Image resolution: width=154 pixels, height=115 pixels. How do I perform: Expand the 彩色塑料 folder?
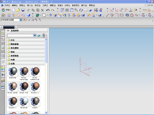pyautogui.click(x=26, y=48)
